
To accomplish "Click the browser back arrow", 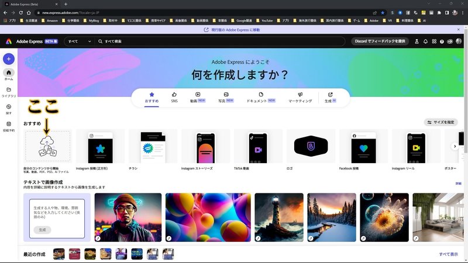I will 5,12.
